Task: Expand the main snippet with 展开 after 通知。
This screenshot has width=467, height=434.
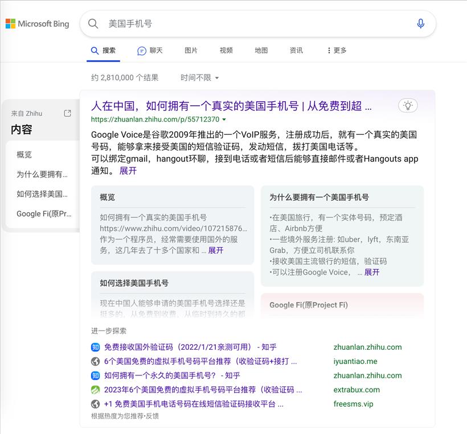Action: coord(128,171)
